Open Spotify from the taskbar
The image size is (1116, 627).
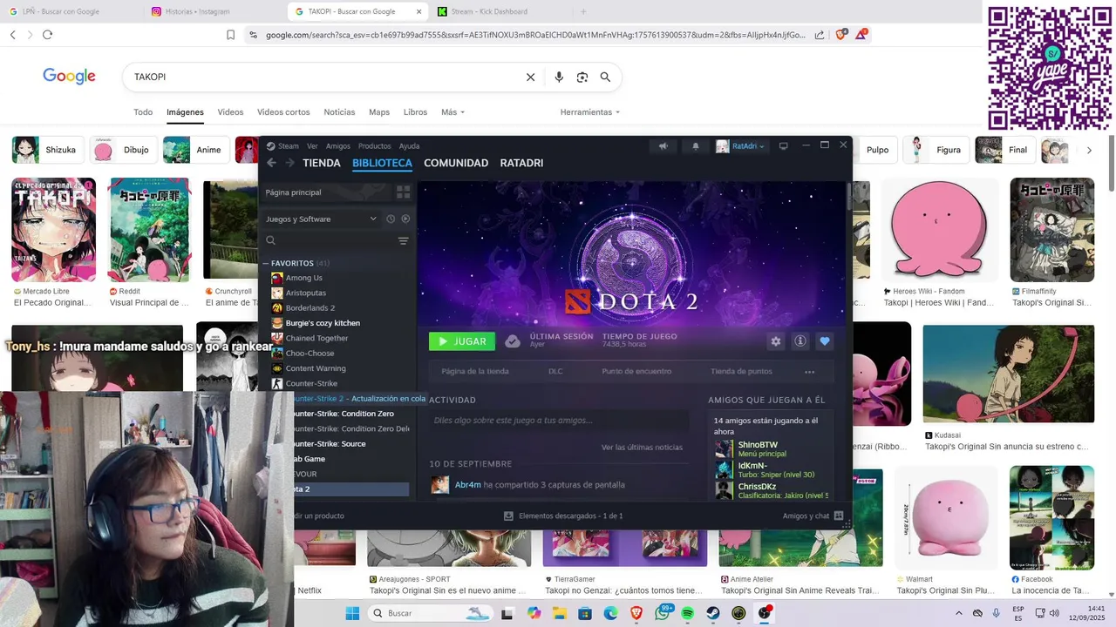tap(687, 613)
